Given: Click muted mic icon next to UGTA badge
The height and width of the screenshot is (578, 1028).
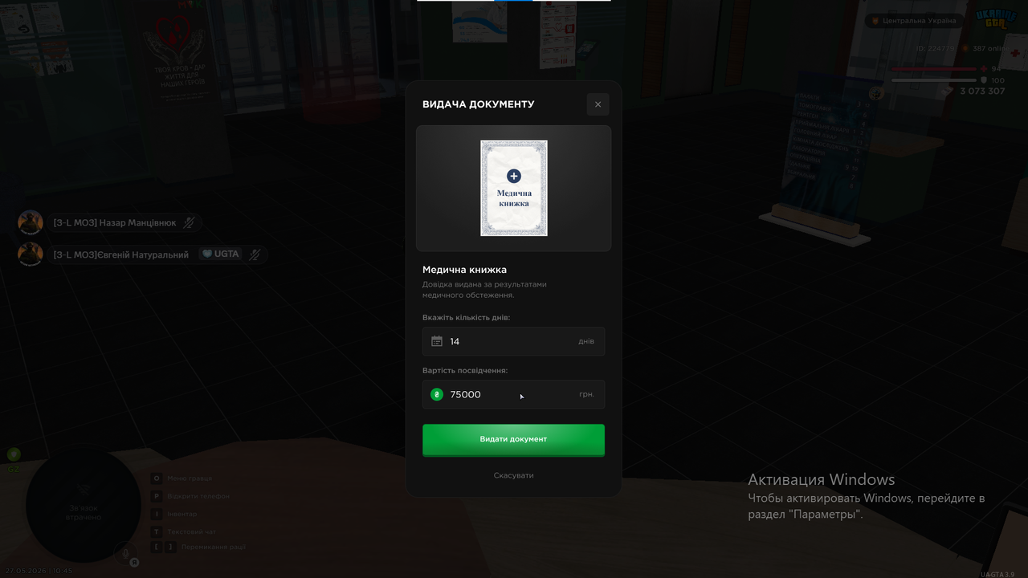Looking at the screenshot, I should point(255,254).
